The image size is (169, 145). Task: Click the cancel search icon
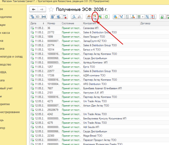[80, 17]
